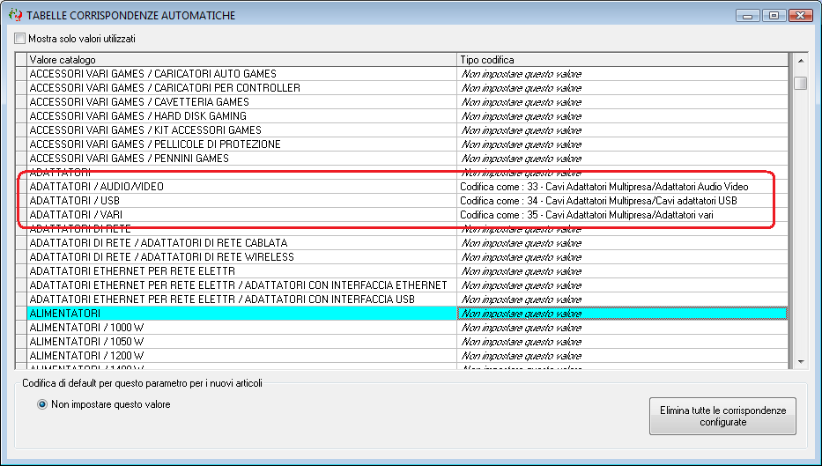
Task: Maximize the Tabelle Corrispondenze Automatiche window
Action: (774, 16)
